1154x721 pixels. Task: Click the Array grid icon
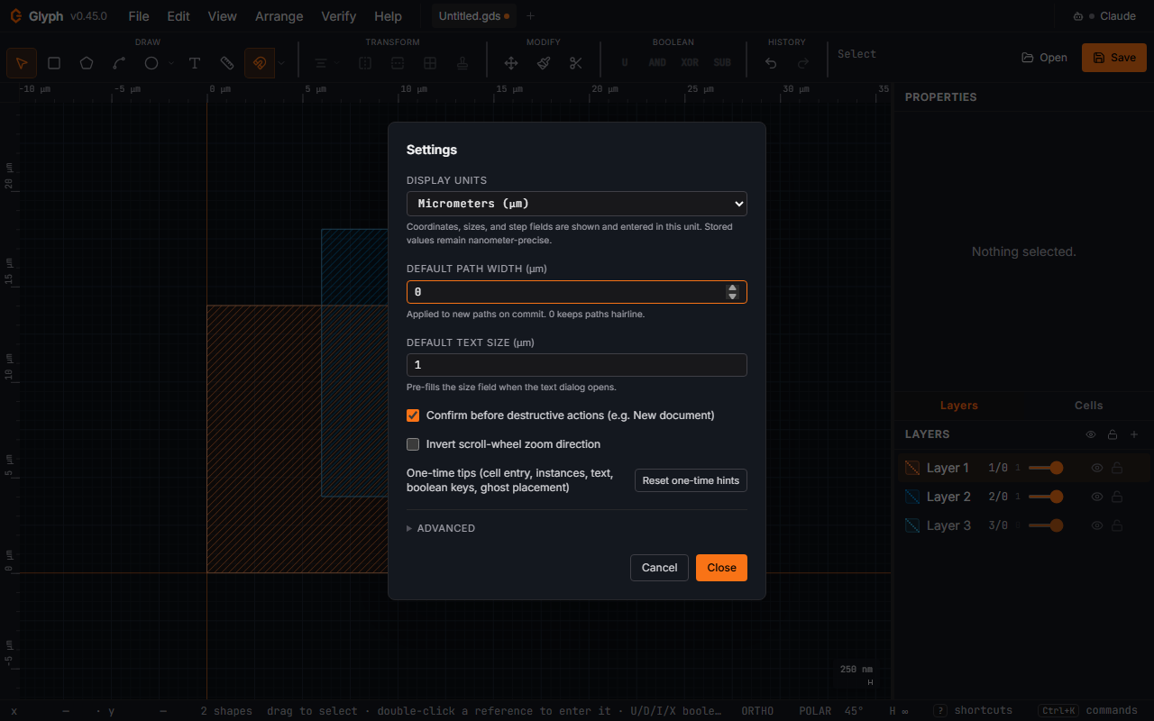pos(430,63)
